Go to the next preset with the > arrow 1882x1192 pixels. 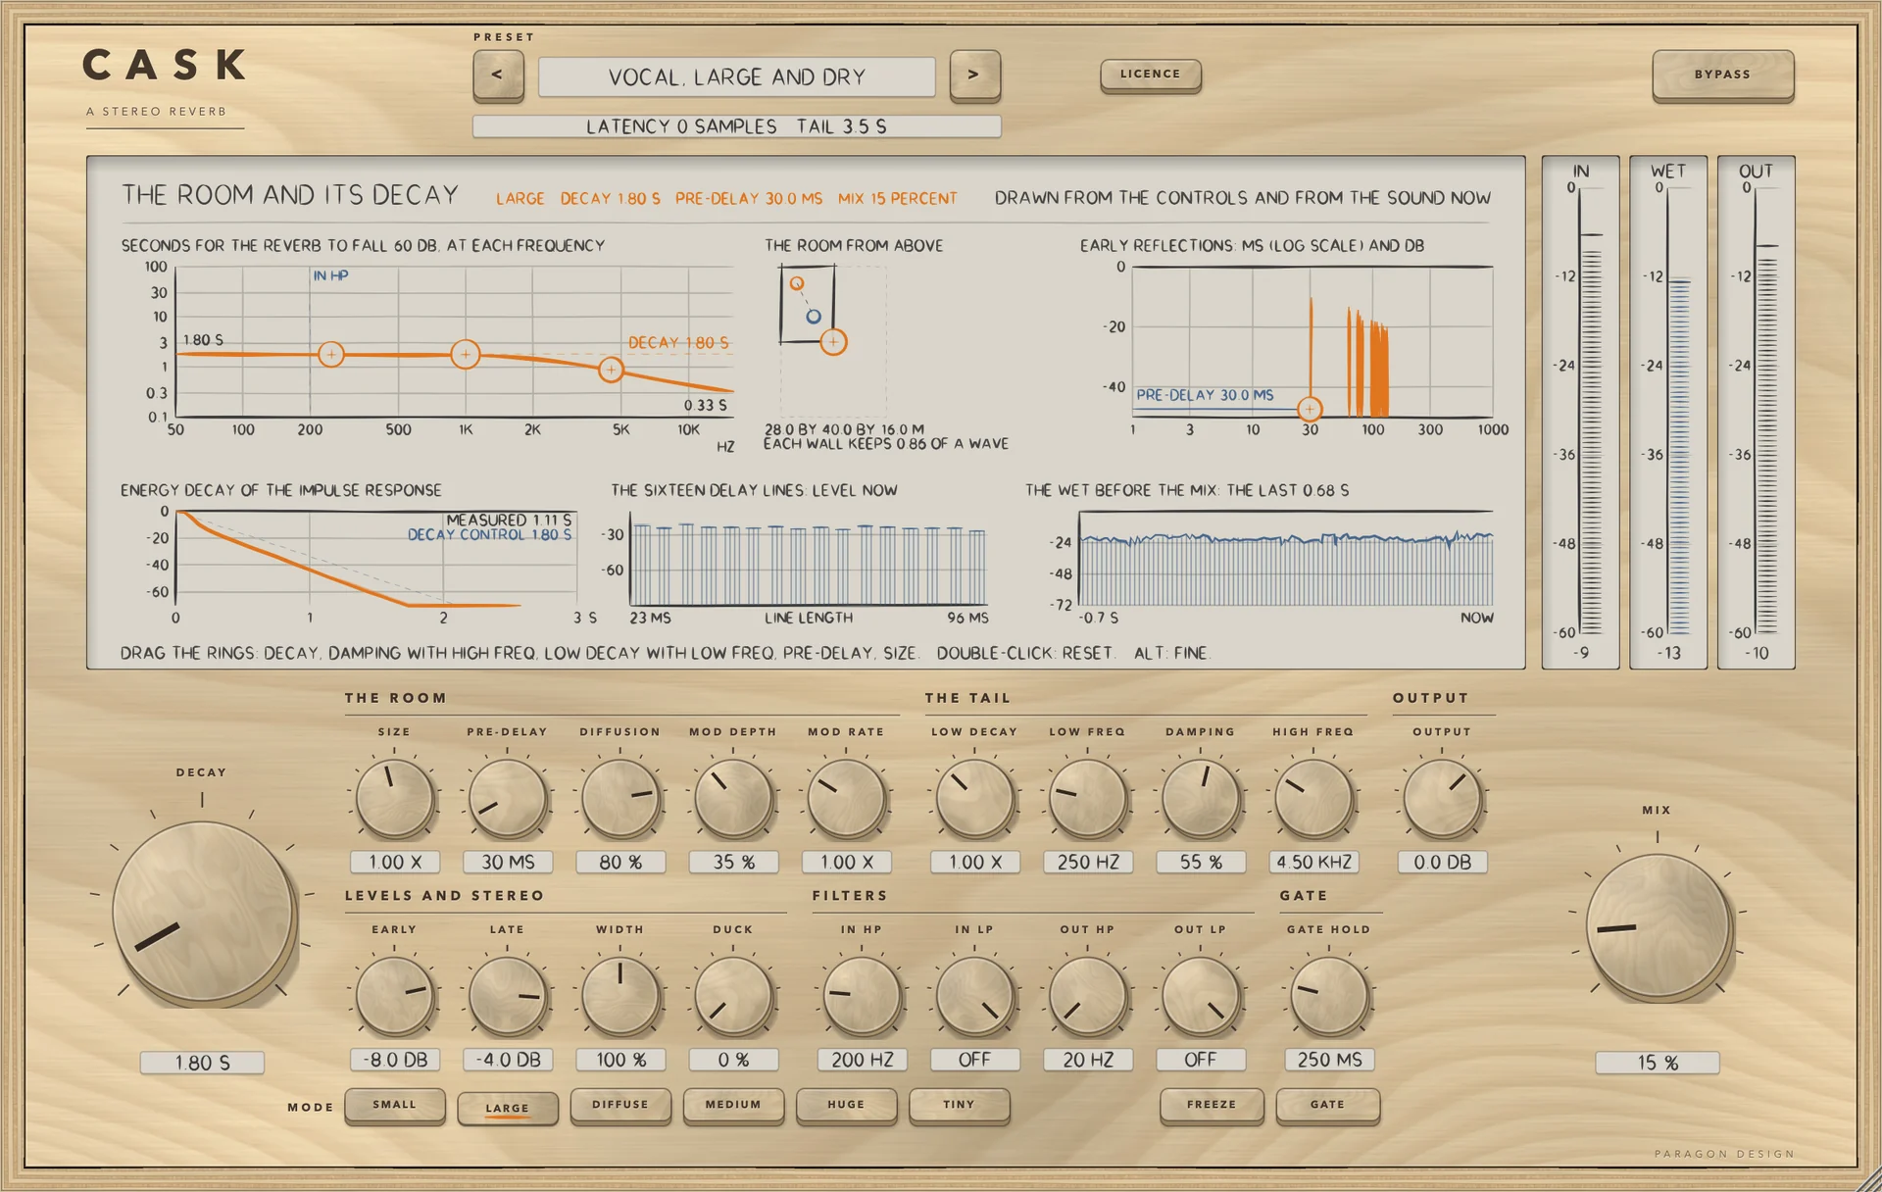click(974, 75)
